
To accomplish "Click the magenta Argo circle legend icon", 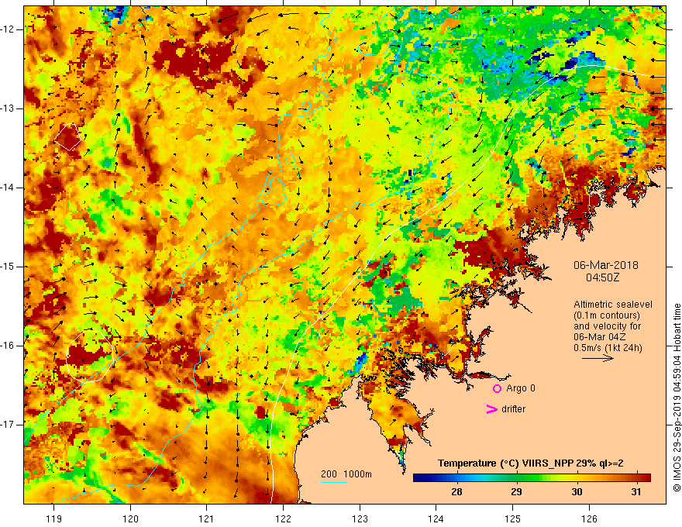I will [x=497, y=389].
